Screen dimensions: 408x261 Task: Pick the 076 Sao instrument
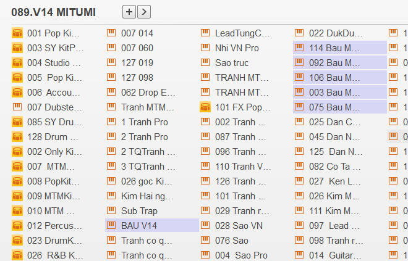(x=231, y=241)
